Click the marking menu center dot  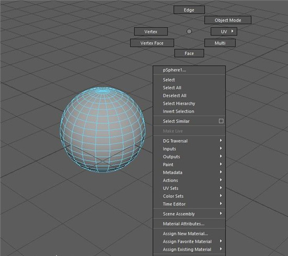(x=189, y=31)
